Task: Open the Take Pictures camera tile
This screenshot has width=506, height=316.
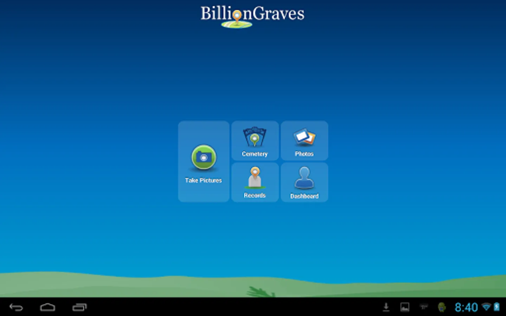Action: point(203,162)
